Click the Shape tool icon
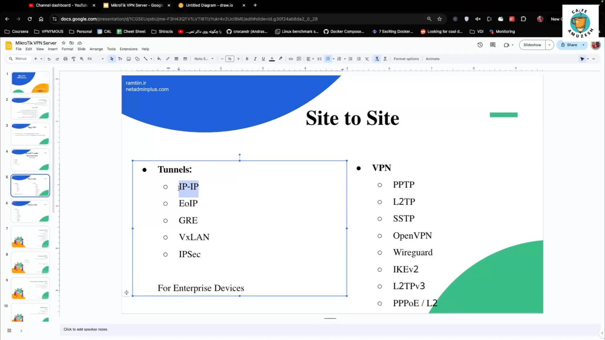The image size is (605, 340). coord(137,59)
